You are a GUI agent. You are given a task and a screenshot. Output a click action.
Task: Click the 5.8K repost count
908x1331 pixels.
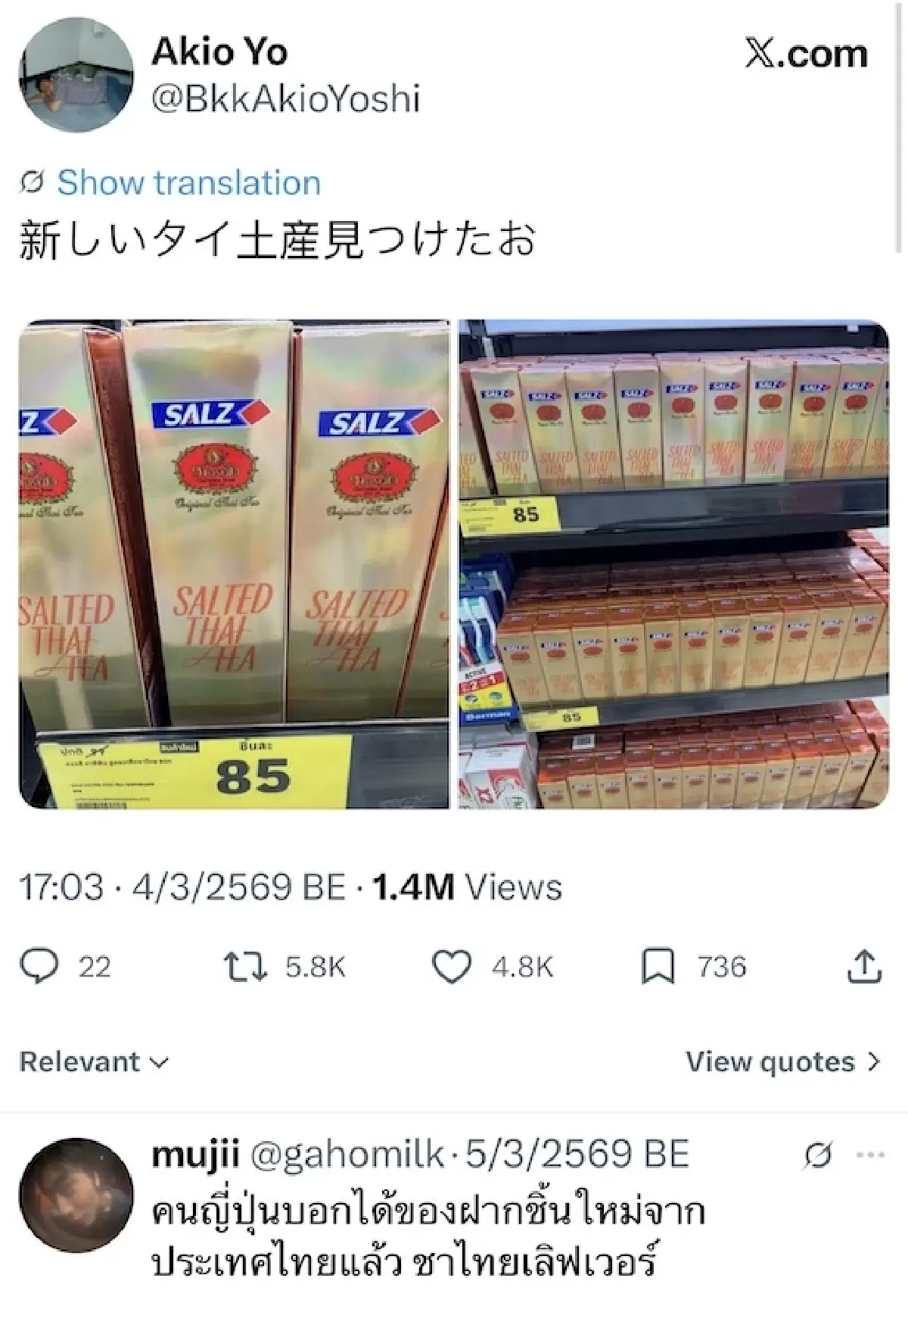point(316,967)
